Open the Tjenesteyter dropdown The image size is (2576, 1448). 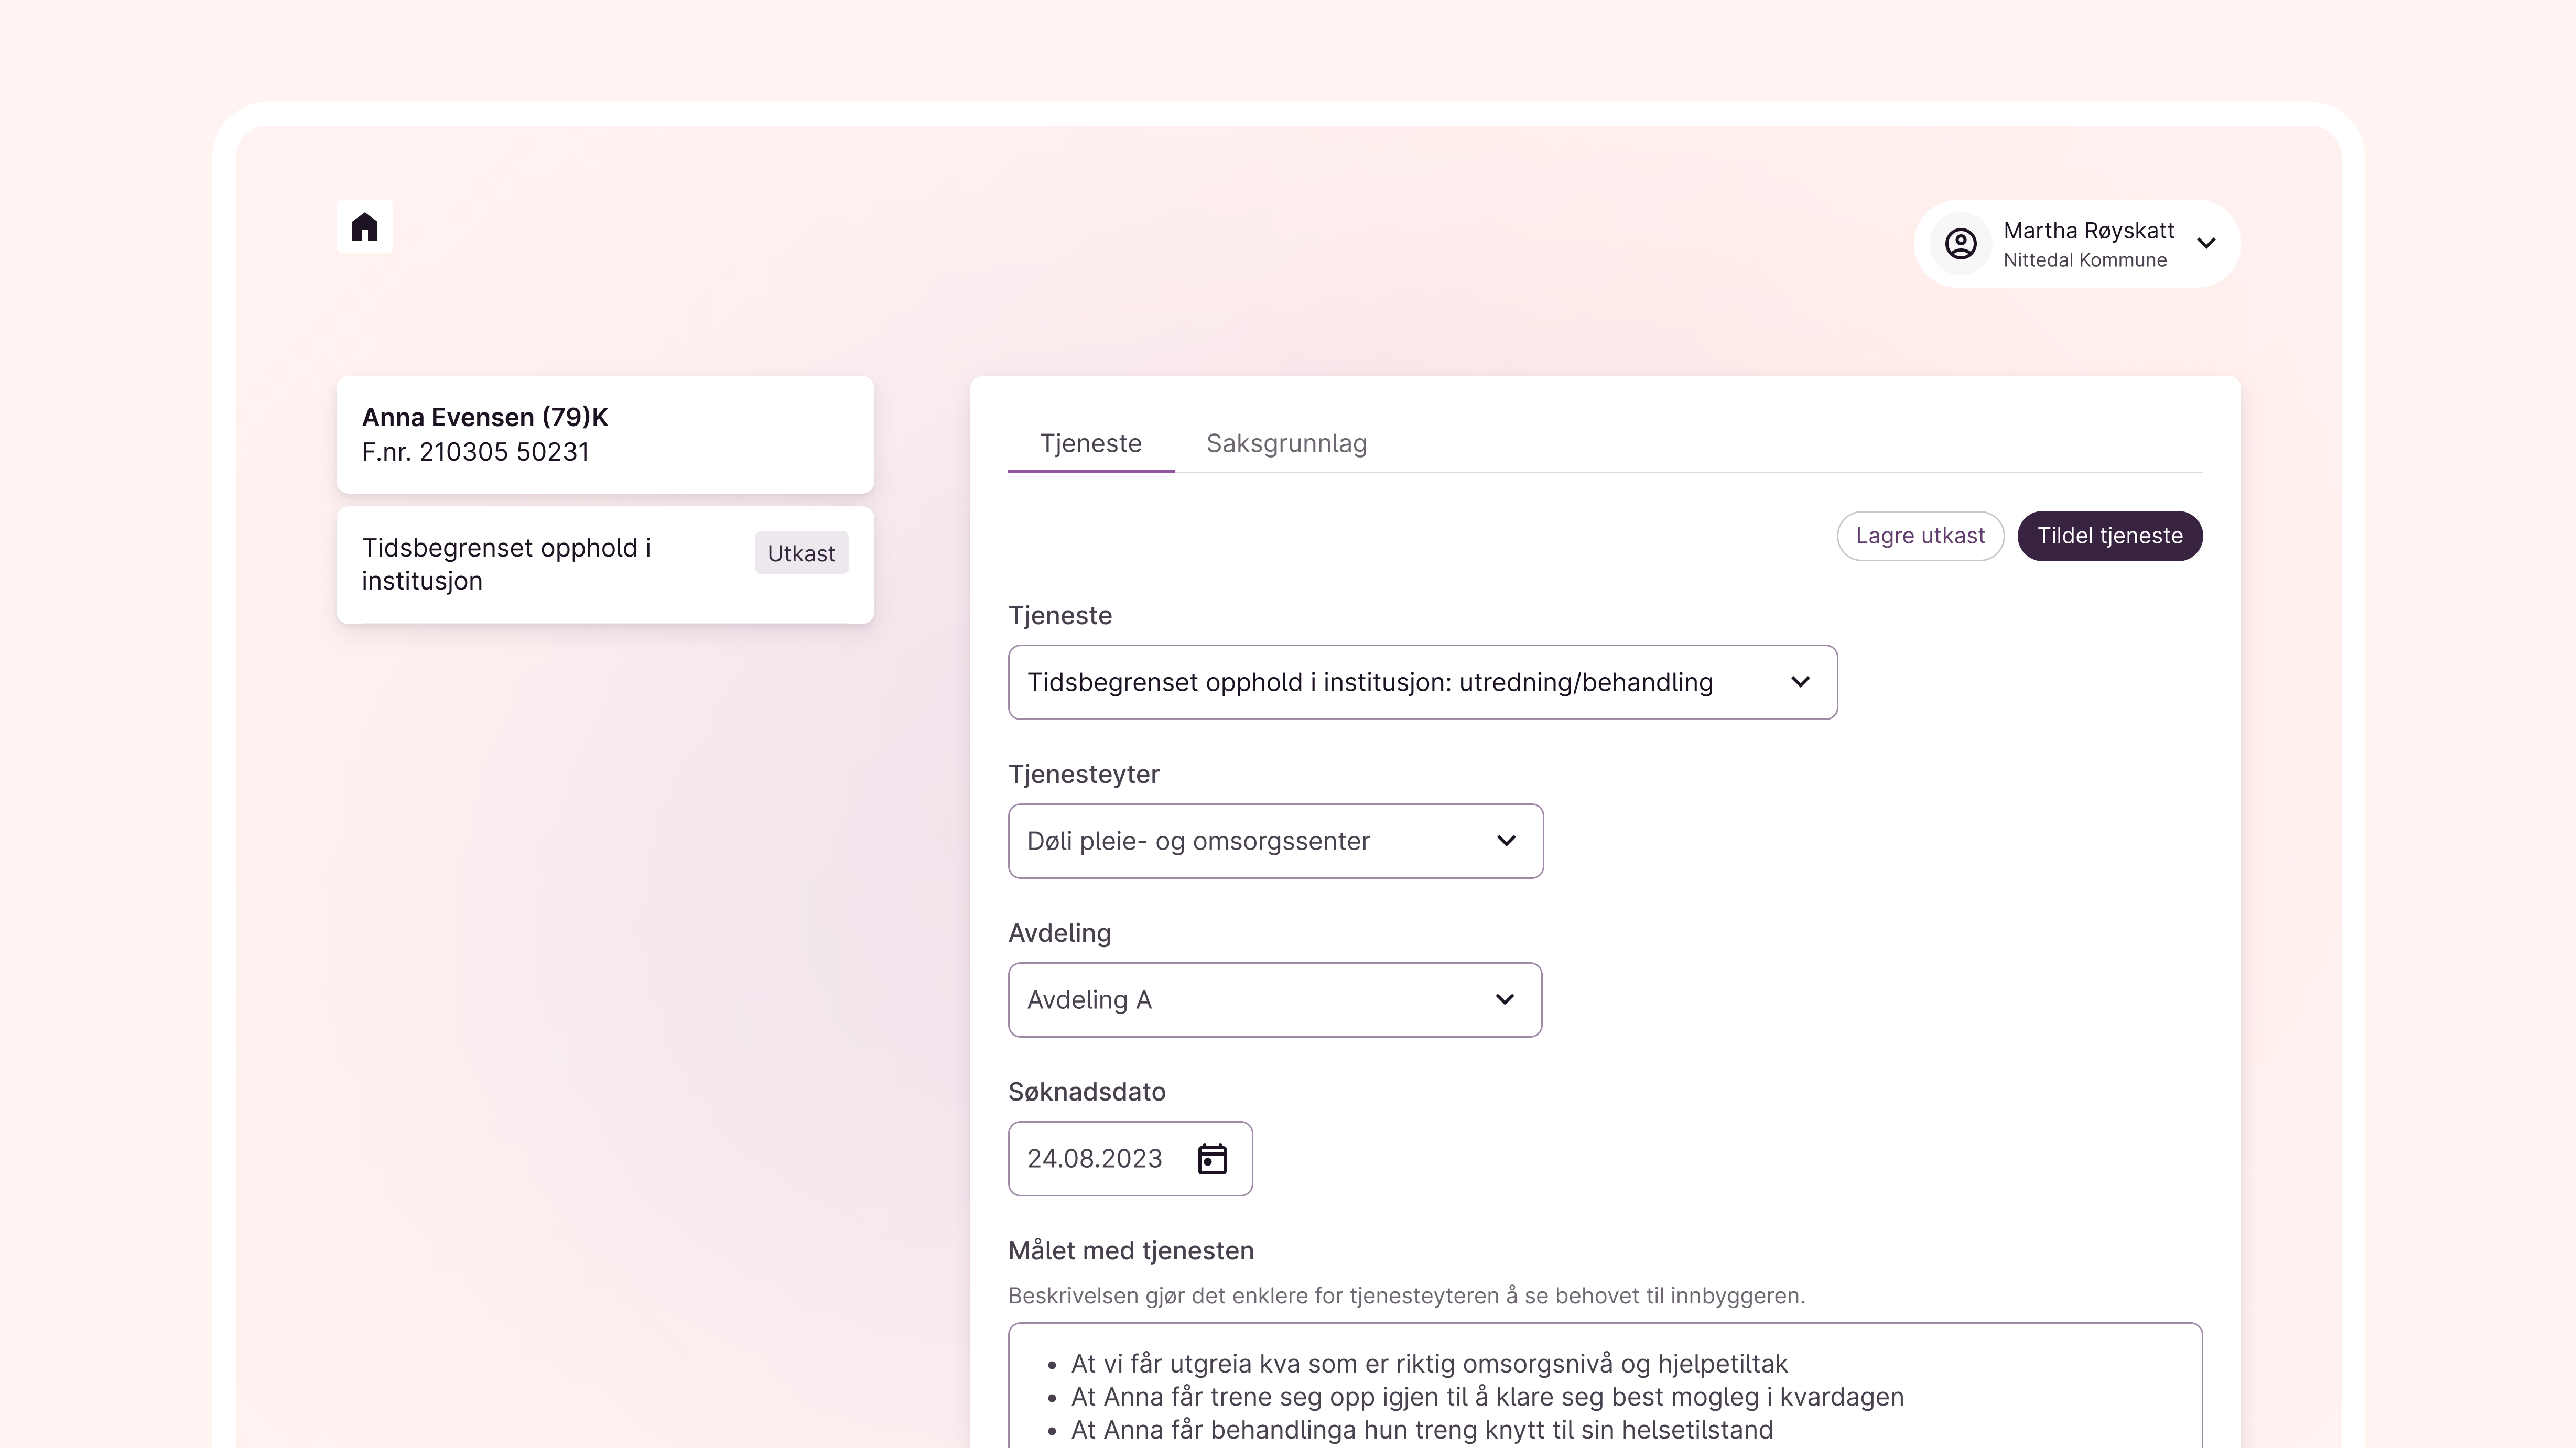(1275, 841)
